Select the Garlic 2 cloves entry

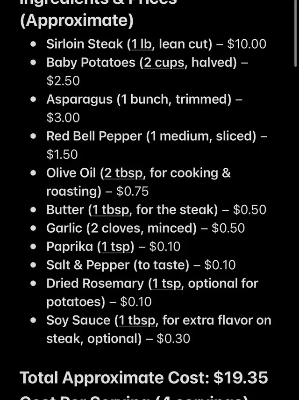[x=145, y=228]
